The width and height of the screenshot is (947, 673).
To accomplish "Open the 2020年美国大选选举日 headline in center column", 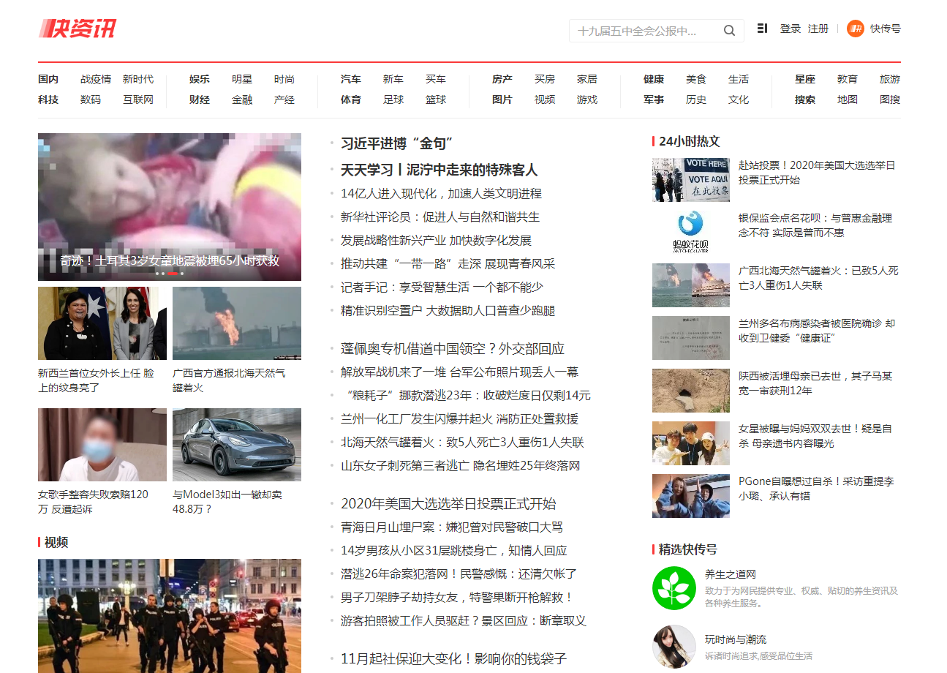I will (448, 504).
